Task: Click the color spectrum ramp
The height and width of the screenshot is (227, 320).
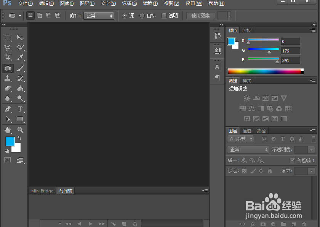Action: pos(266,71)
